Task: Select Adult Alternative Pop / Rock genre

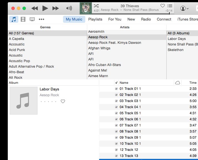Action: (47, 67)
